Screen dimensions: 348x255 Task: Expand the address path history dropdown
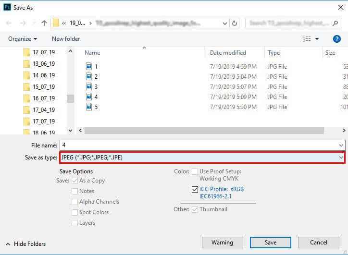(x=225, y=23)
